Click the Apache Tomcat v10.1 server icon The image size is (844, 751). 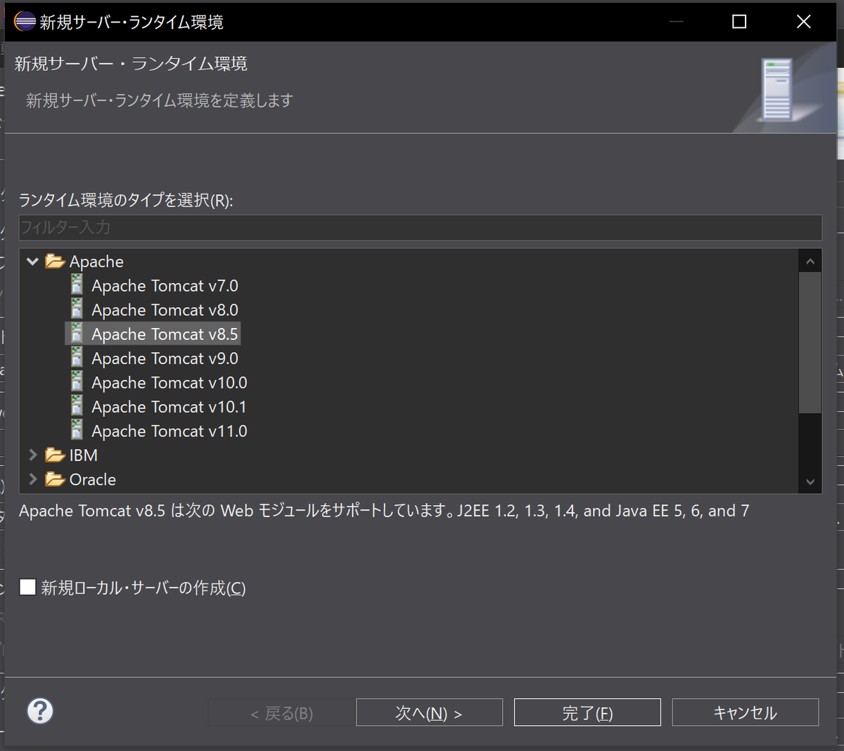pyautogui.click(x=77, y=406)
